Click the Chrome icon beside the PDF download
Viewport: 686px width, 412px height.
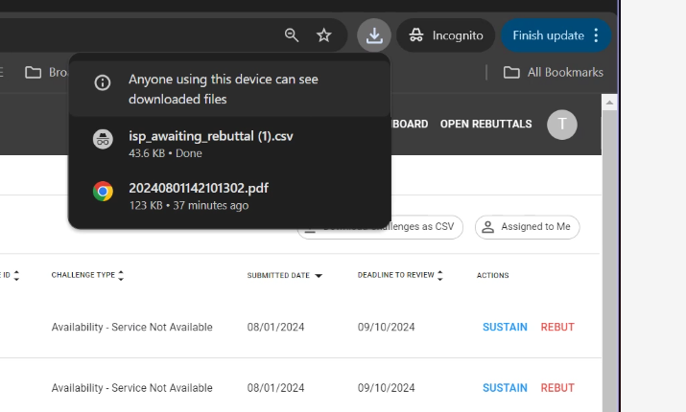pyautogui.click(x=103, y=191)
